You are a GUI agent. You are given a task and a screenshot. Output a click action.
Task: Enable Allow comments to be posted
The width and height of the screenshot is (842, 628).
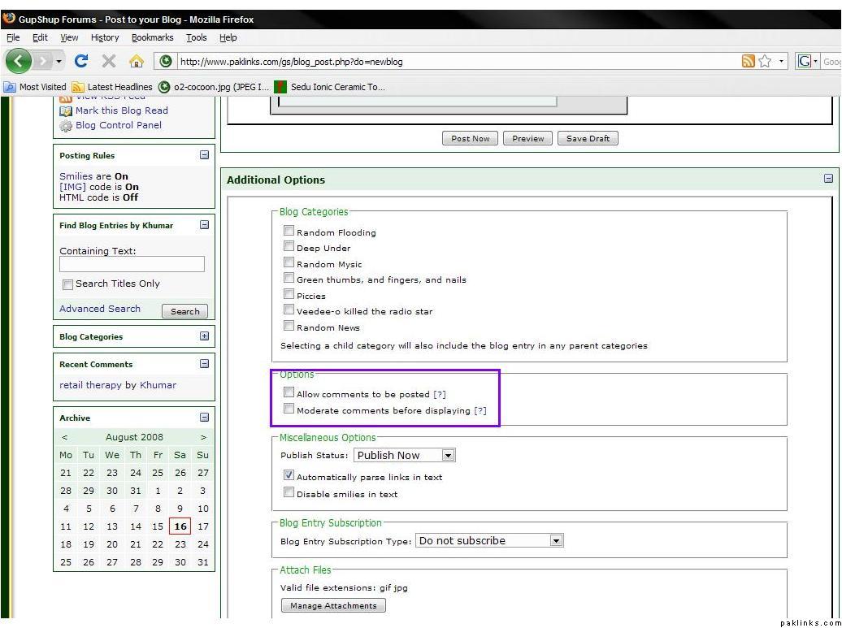point(289,392)
